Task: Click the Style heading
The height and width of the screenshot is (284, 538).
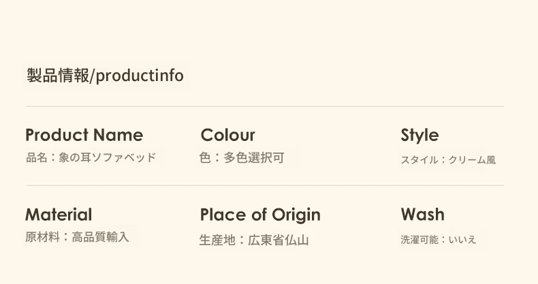Action: coord(420,135)
